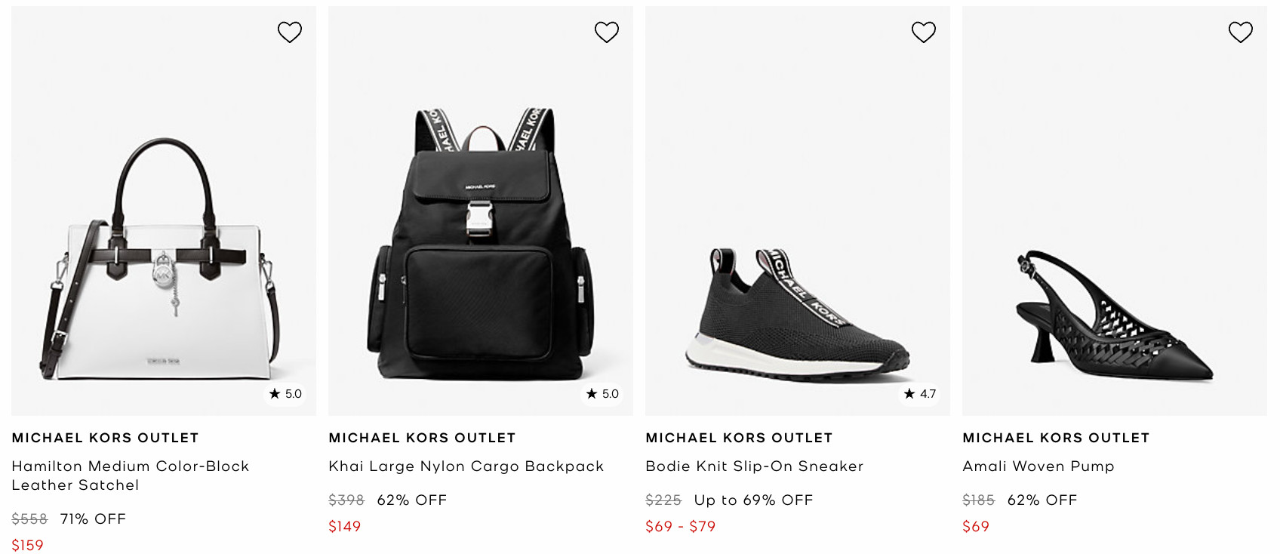This screenshot has height=554, width=1280.
Task: Go to Bodie Knit Slip-On Sneaker page
Action: (x=754, y=466)
